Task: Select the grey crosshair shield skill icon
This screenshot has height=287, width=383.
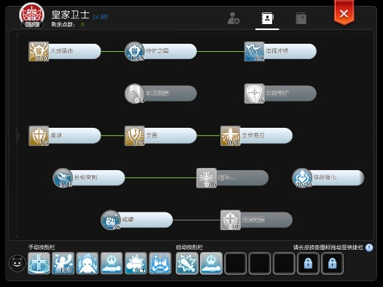Action: [255, 93]
